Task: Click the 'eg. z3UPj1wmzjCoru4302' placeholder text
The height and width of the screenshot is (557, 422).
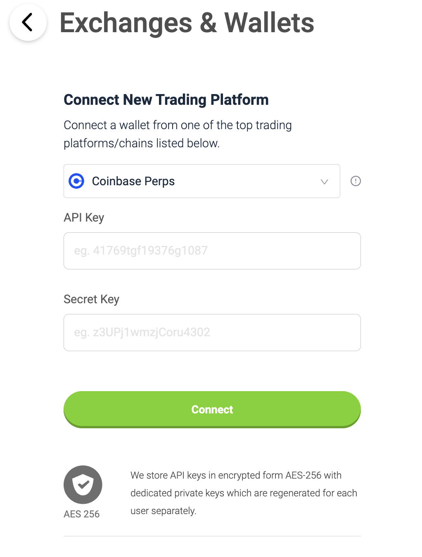Action: click(x=142, y=333)
